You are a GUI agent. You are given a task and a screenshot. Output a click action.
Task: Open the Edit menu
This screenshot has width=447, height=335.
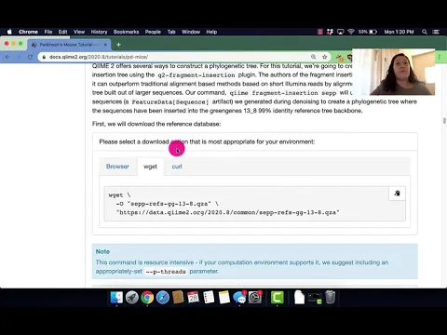(x=62, y=32)
